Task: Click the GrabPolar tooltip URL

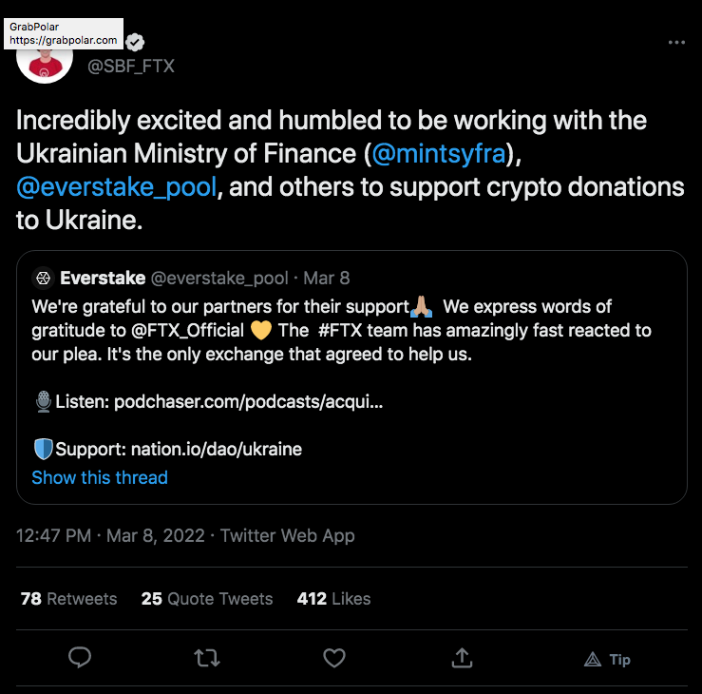Action: (63, 40)
